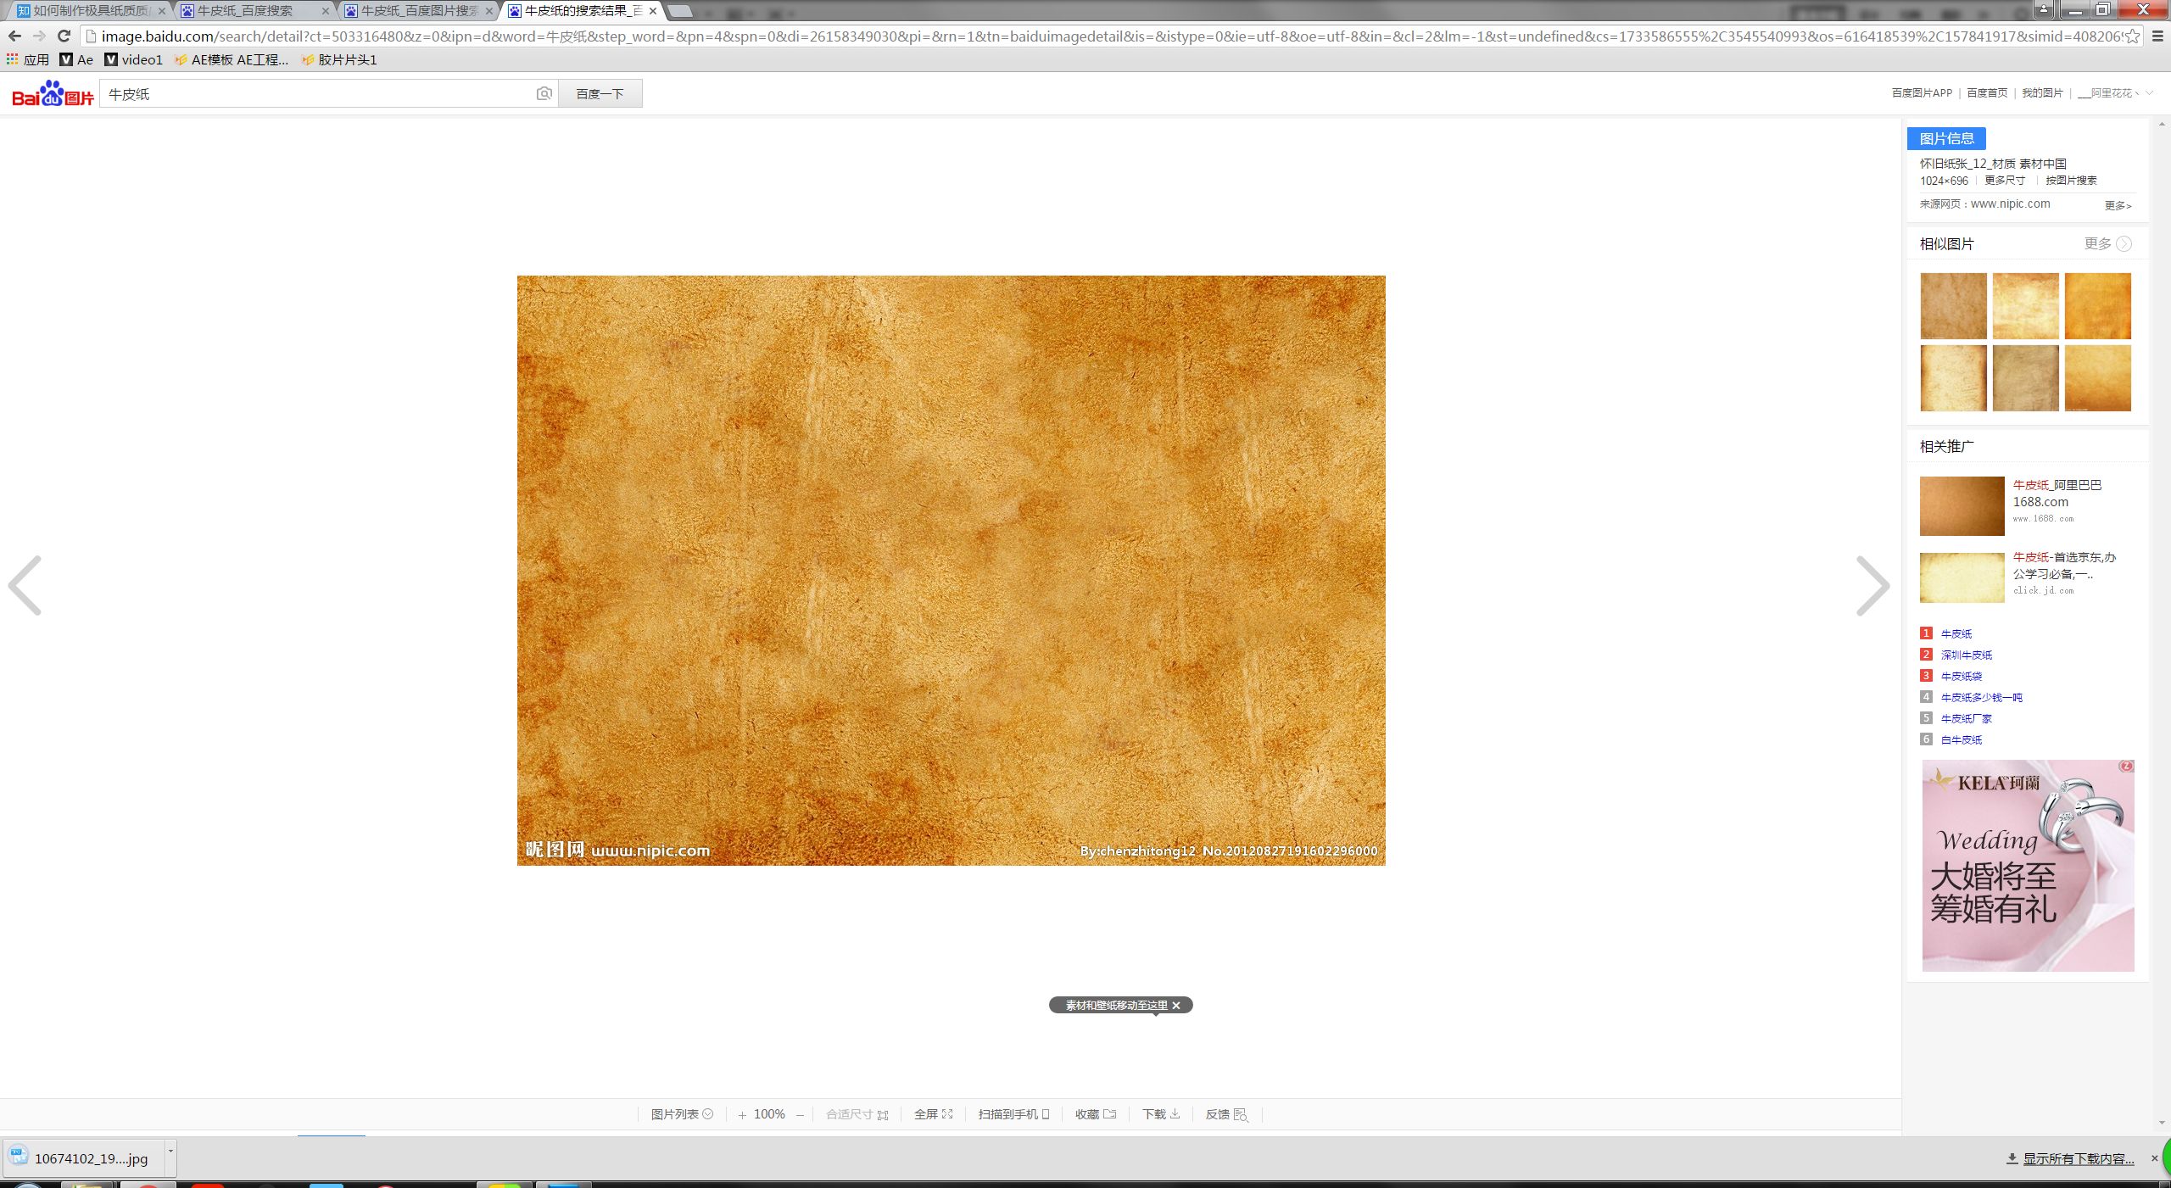Open the deep-orange top-right similar thumbnail
The height and width of the screenshot is (1188, 2171).
2097,306
